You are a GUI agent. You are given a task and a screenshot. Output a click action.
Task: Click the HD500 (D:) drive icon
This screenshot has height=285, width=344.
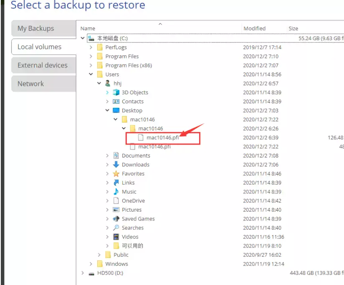pyautogui.click(x=91, y=273)
